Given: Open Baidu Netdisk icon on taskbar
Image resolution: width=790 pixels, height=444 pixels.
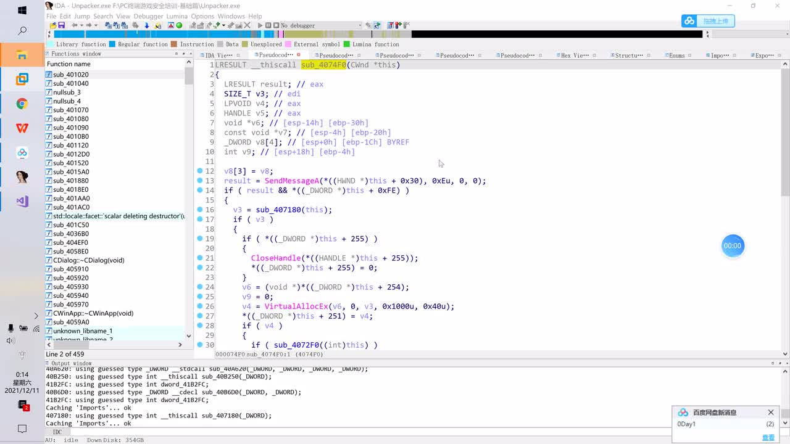Looking at the screenshot, I should 22,153.
